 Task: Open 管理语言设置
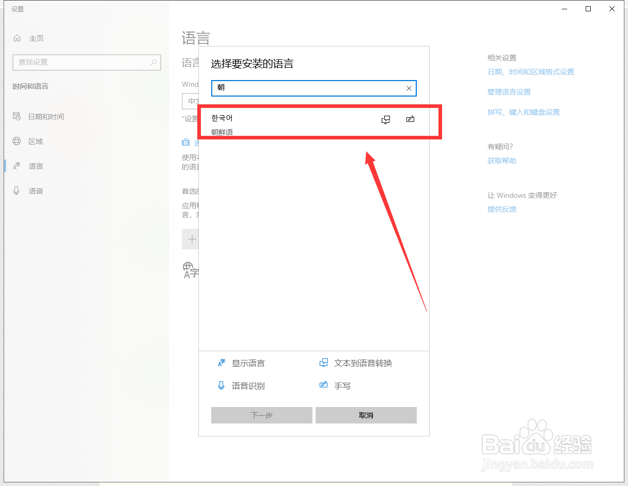tap(509, 91)
